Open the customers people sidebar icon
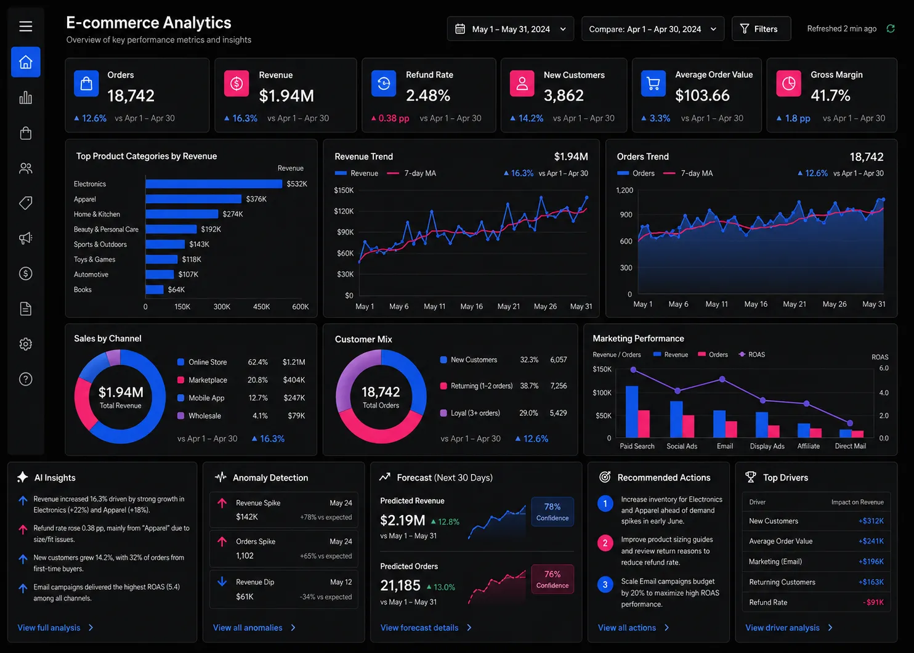This screenshot has width=914, height=653. [26, 168]
